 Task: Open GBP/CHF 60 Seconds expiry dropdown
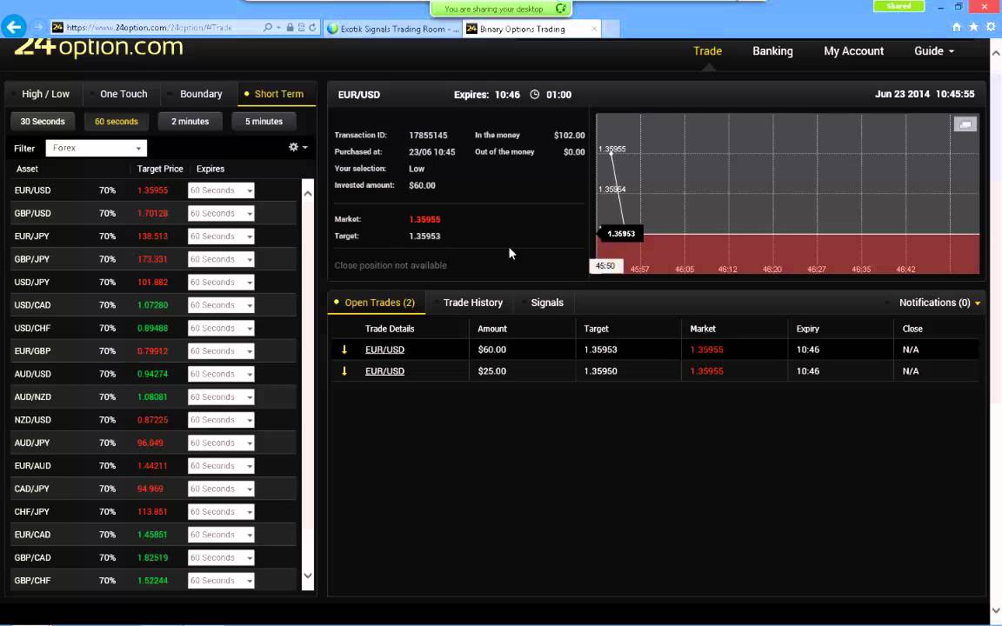tap(220, 581)
